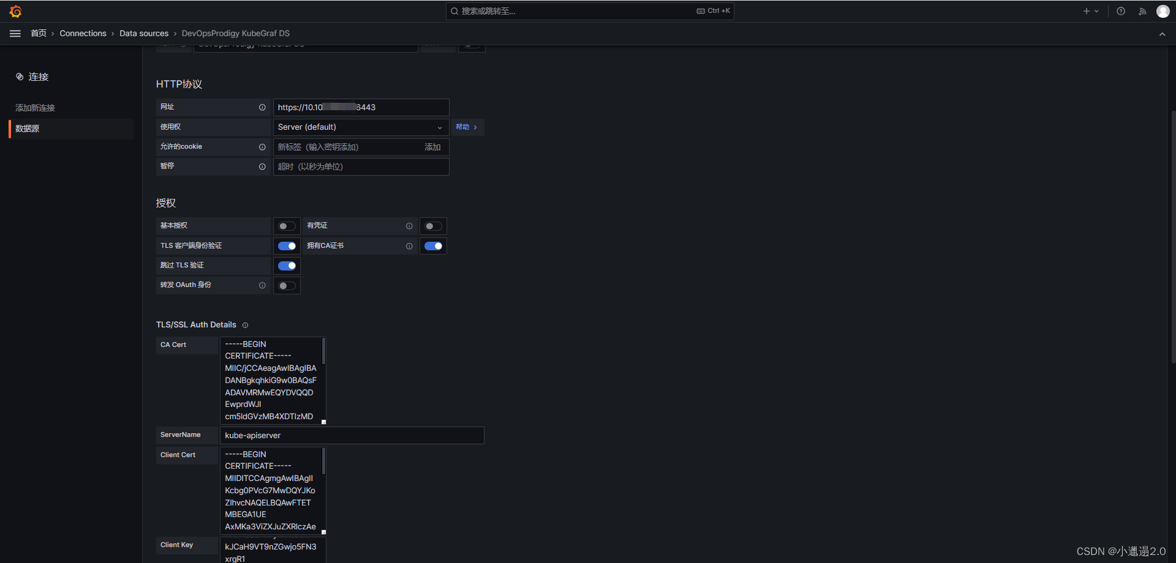Go to Data sources breadcrumb
Image resolution: width=1176 pixels, height=563 pixels.
pos(144,33)
